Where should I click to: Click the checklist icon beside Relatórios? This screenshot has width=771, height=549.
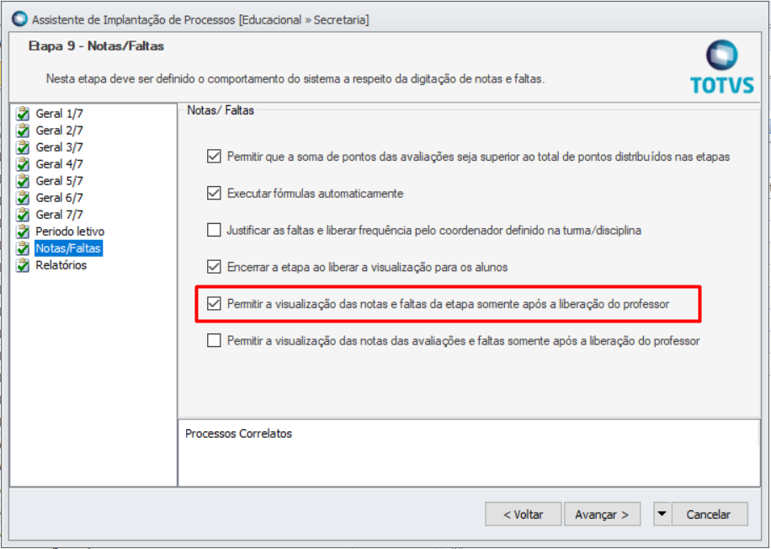[23, 265]
